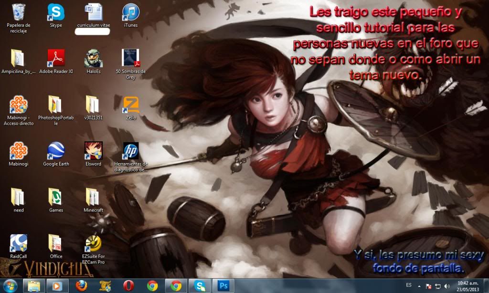Select the Google Earth desktop icon

(x=56, y=151)
